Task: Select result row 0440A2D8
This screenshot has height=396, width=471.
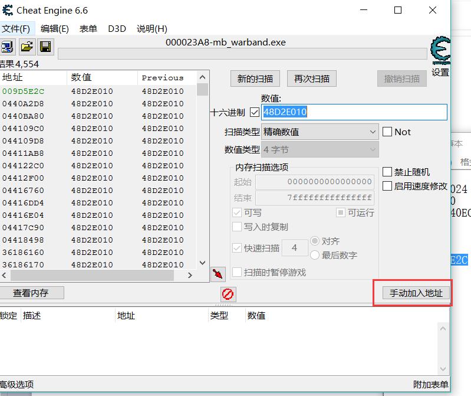Action: tap(98, 104)
